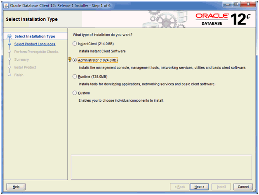Click the Perform Prerequisite Checks step
This screenshot has height=195, width=259.
pos(36,52)
